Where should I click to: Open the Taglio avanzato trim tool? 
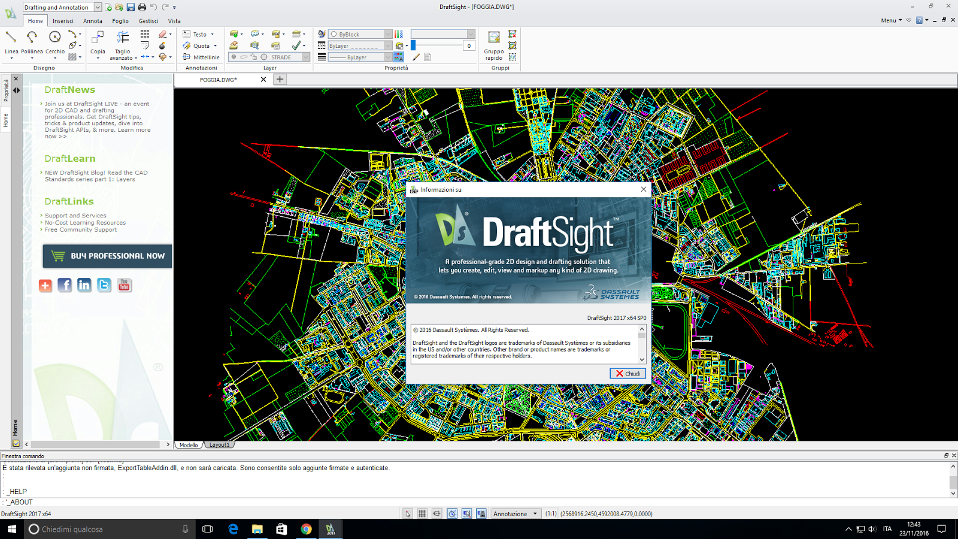(x=123, y=38)
